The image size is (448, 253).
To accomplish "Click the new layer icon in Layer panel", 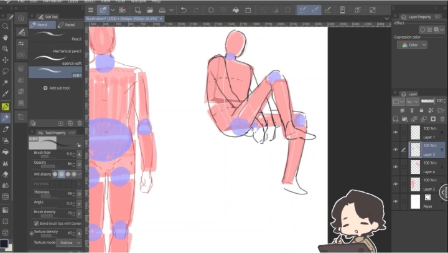I will point(396,119).
